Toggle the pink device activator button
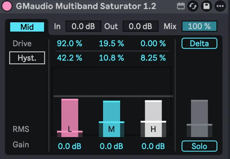The width and height of the screenshot is (230, 159). pyautogui.click(x=7, y=6)
